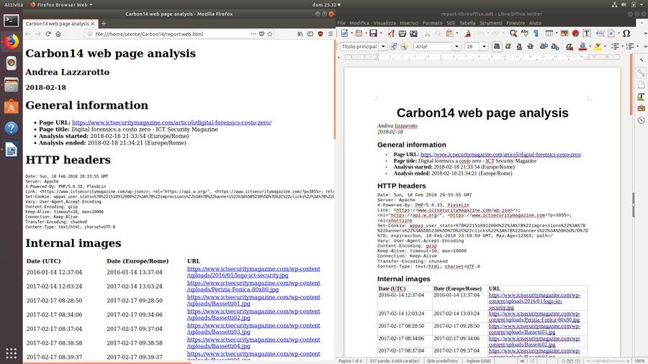Expand the Insert Table dropdown arrow
Screen dimensions: 648x364
click(557, 33)
